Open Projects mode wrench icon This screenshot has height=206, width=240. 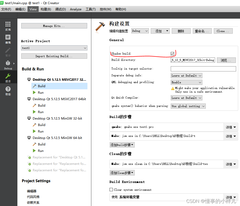click(x=8, y=76)
